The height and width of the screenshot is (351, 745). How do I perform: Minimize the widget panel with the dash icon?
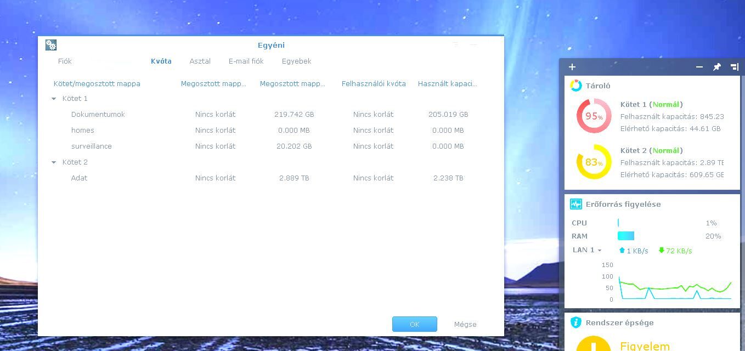pyautogui.click(x=699, y=67)
